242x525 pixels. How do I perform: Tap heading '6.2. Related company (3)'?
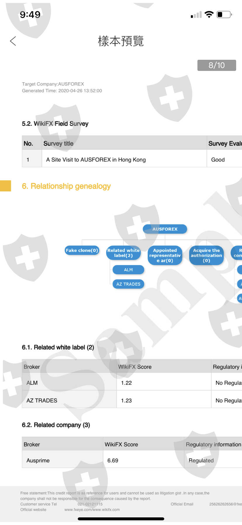[56, 425]
